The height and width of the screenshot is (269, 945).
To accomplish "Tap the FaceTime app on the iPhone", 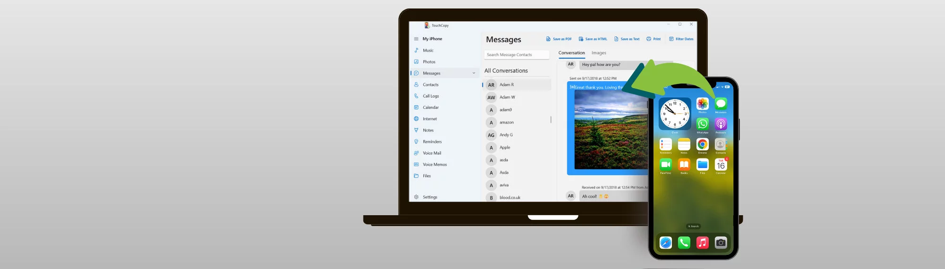I will 666,165.
